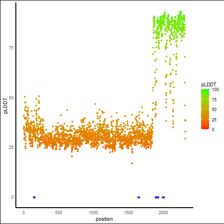Click the legend label 25

point(214,119)
